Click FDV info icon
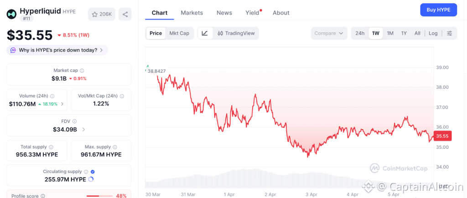The height and width of the screenshot is (198, 467). [x=74, y=122]
